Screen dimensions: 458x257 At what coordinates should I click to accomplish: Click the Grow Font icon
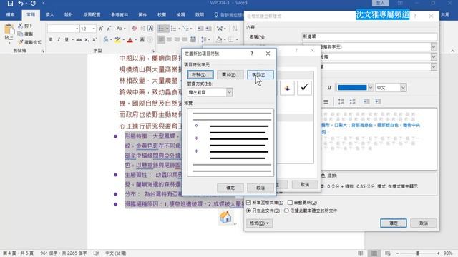click(101, 29)
